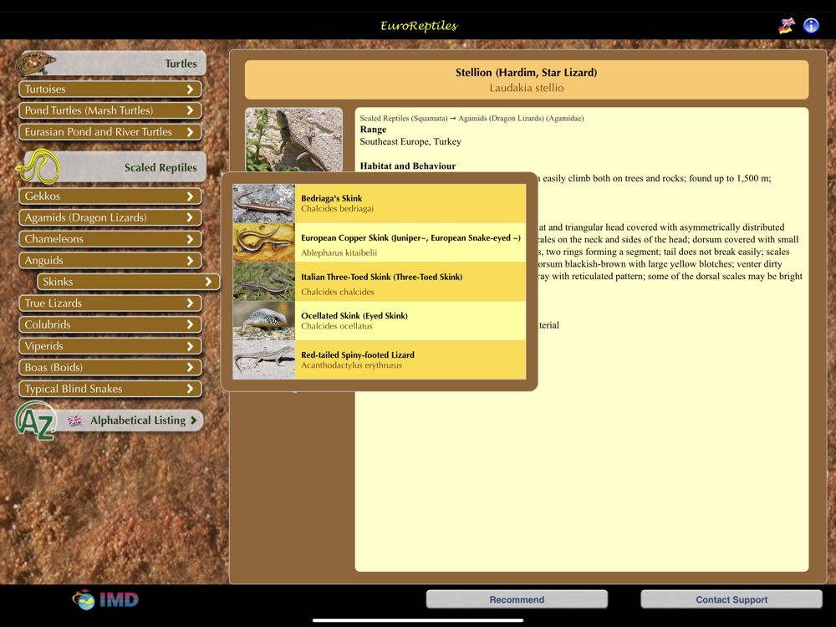Click the Range heading
The width and height of the screenshot is (836, 627).
pos(373,130)
